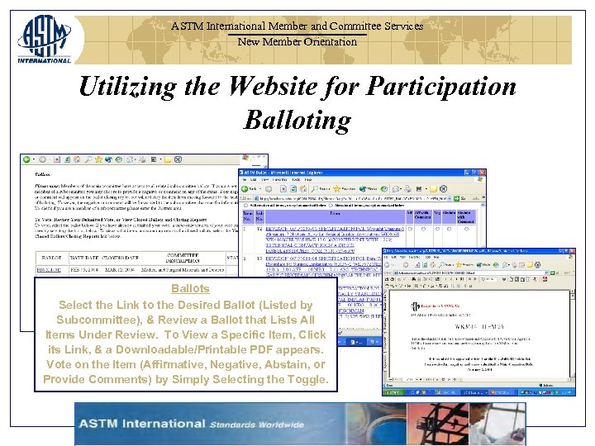Select Aff radio for item 1
The height and width of the screenshot is (446, 595).
(410, 229)
